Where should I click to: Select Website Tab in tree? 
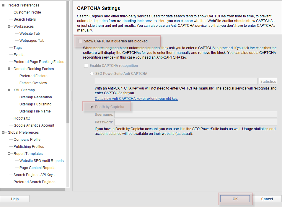[x=30, y=33]
